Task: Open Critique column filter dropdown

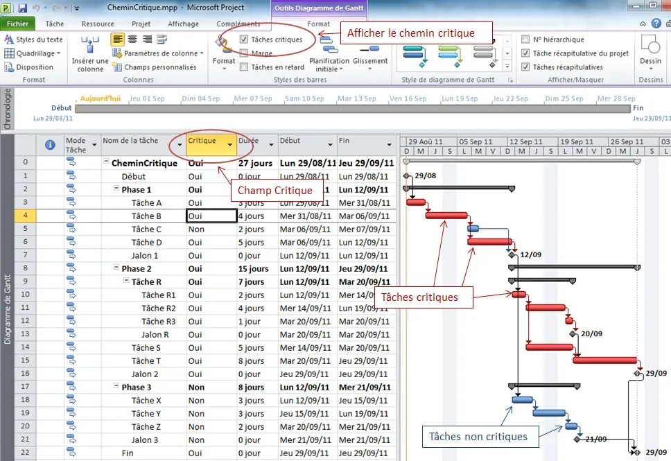Action: click(x=230, y=145)
